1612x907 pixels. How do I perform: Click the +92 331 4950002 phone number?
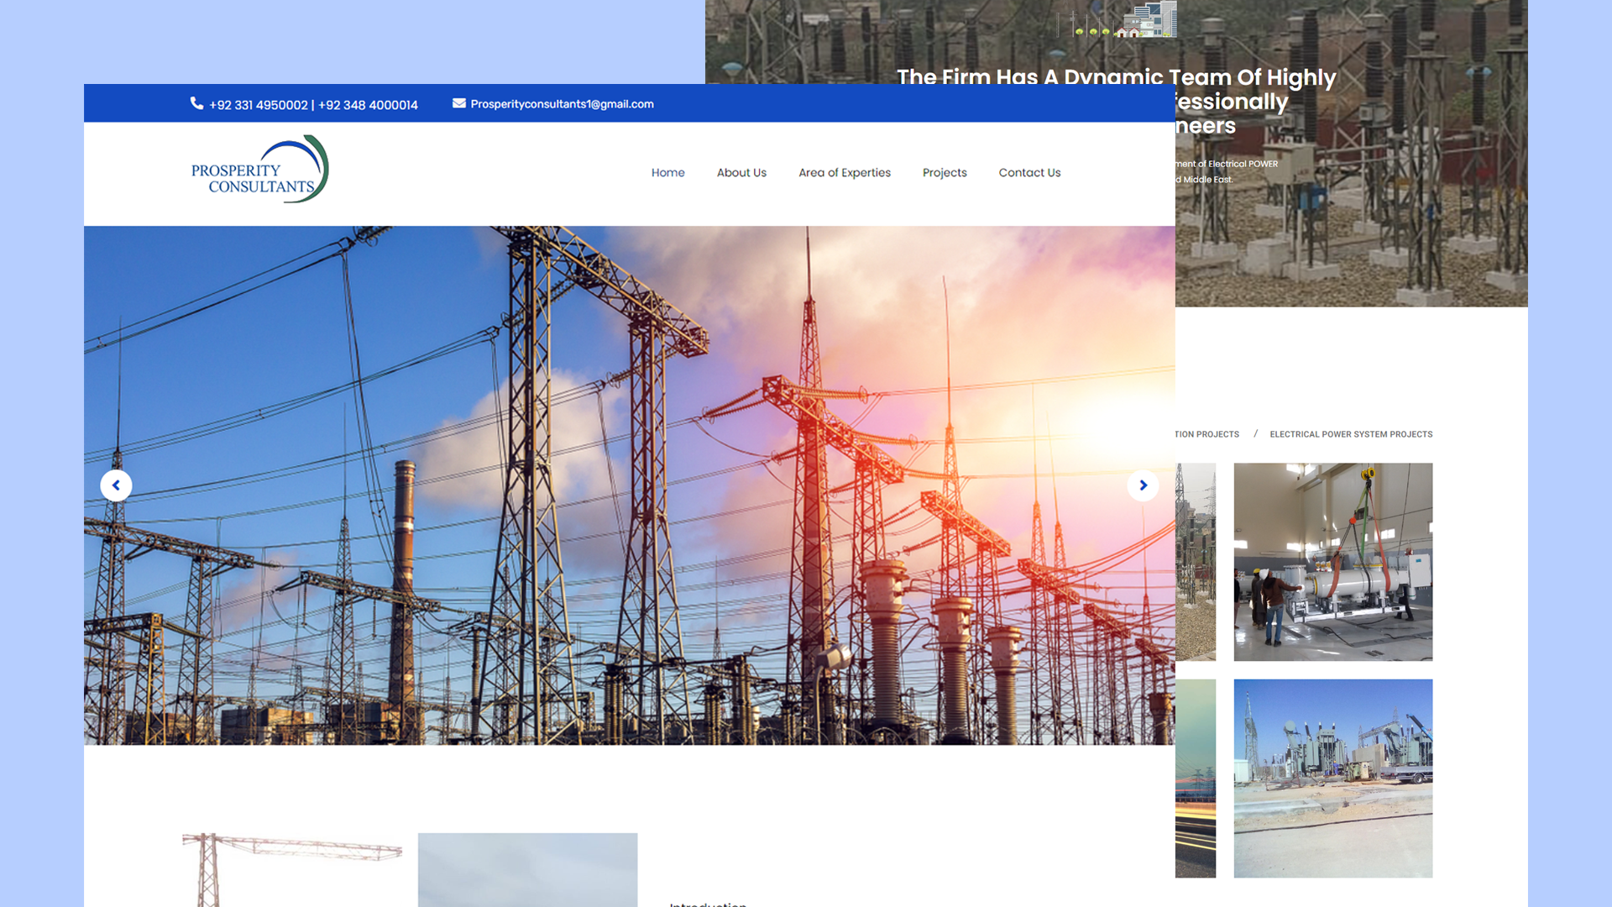click(x=259, y=105)
